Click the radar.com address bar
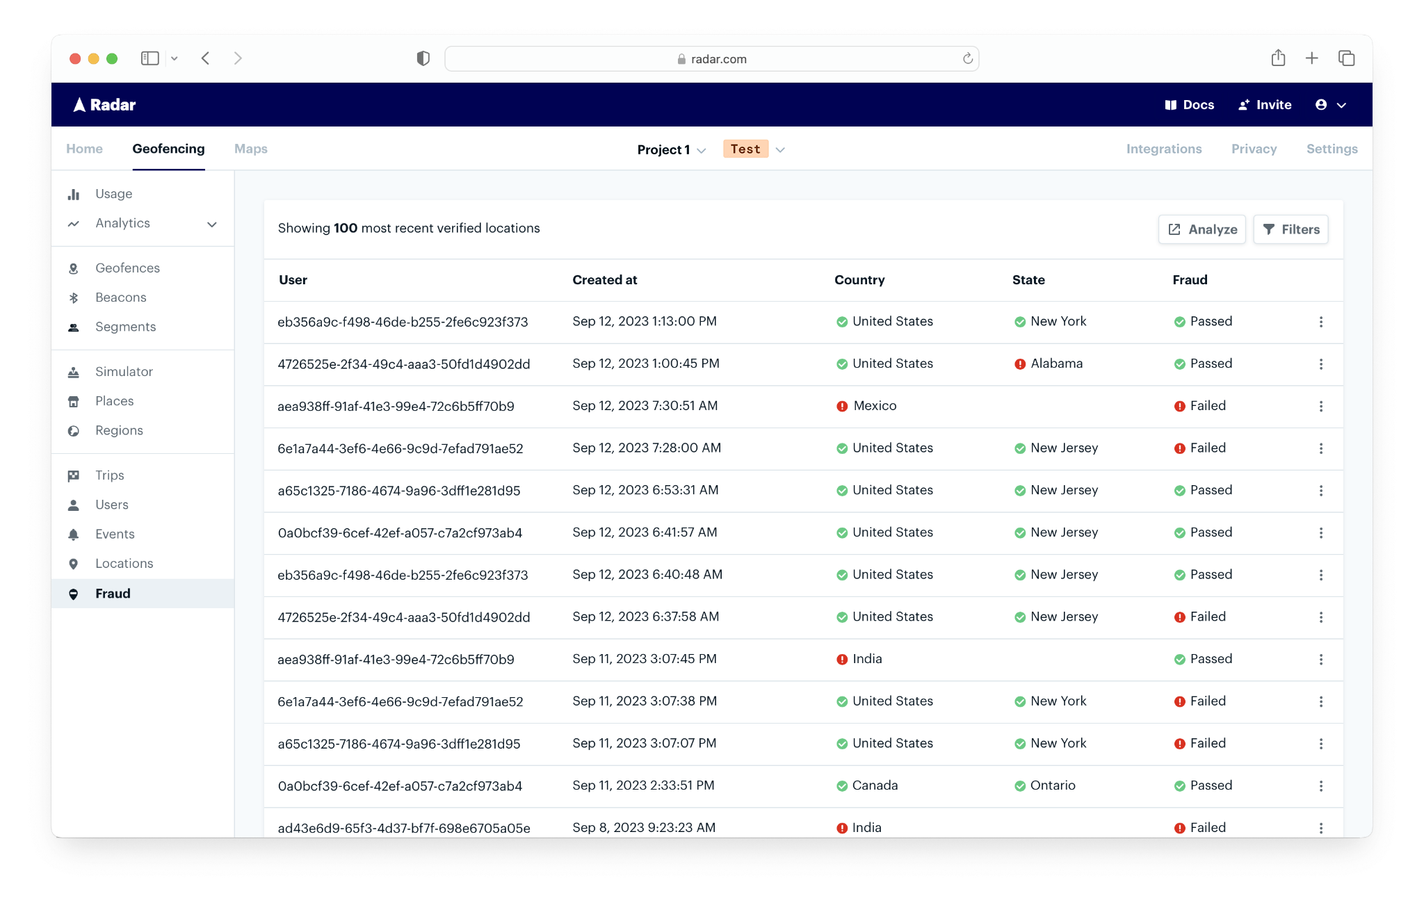Image resolution: width=1424 pixels, height=905 pixels. (711, 59)
